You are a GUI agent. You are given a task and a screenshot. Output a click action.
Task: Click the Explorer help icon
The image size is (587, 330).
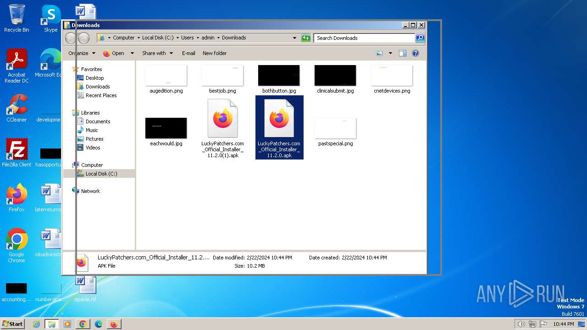[x=415, y=53]
